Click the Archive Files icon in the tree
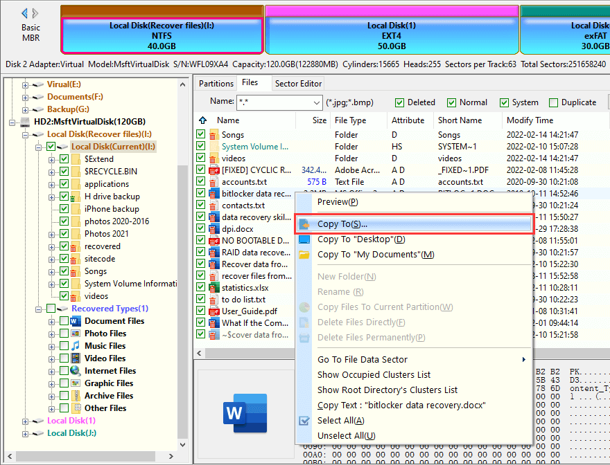This screenshot has height=465, width=610. tap(74, 395)
